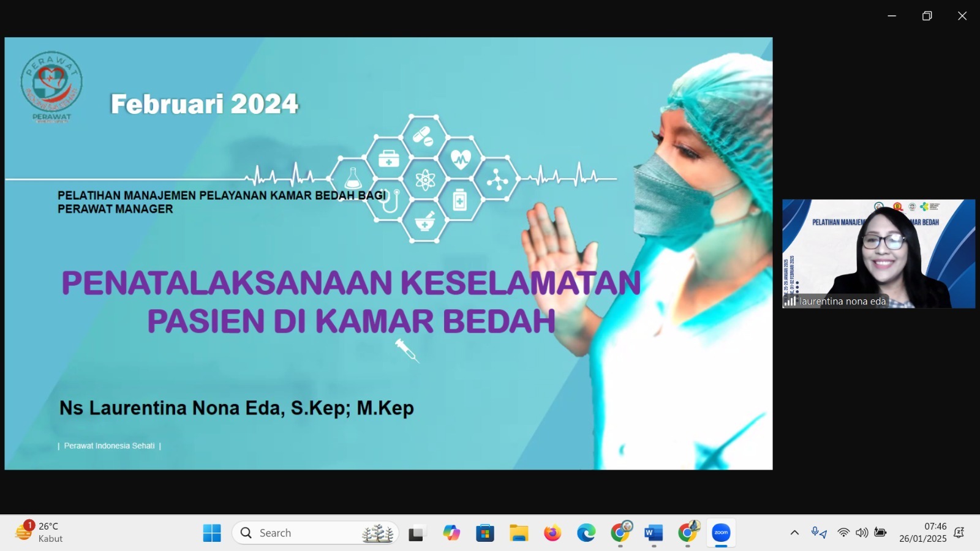Click the Task View icon
Image resolution: width=980 pixels, height=551 pixels.
pyautogui.click(x=417, y=533)
